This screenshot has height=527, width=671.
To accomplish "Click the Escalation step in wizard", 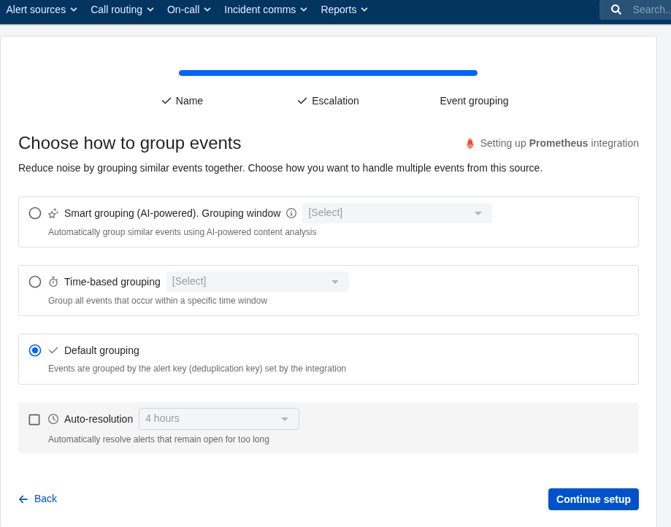I will tap(328, 101).
